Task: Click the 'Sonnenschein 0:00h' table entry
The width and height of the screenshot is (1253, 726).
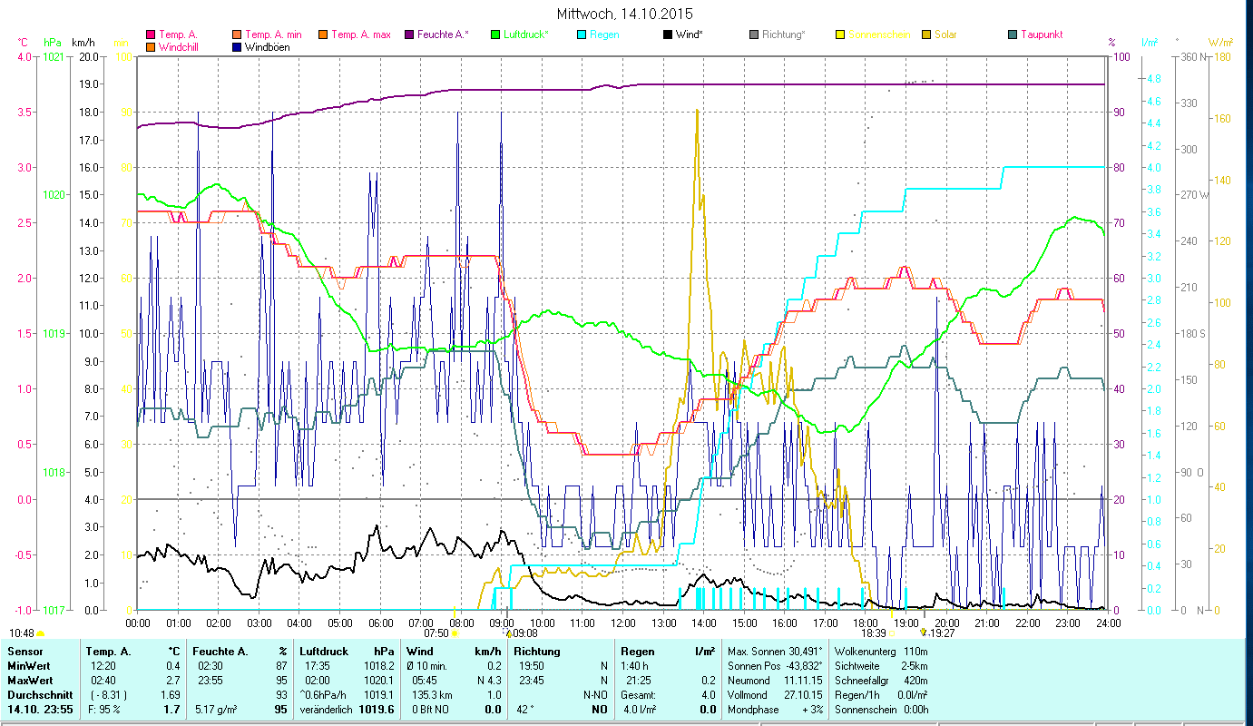Action: click(x=880, y=709)
